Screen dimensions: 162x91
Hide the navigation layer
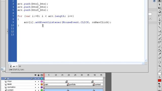pyautogui.click(x=35, y=87)
